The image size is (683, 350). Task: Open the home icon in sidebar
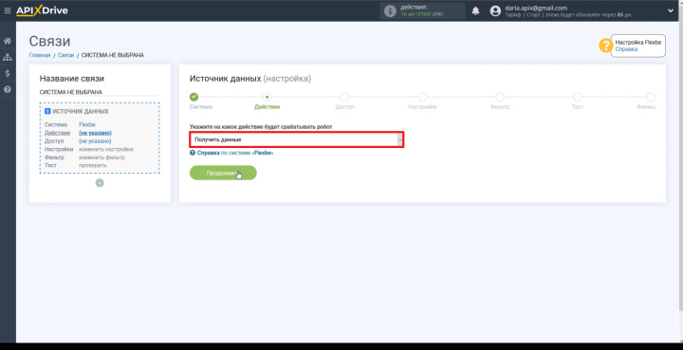(8, 41)
